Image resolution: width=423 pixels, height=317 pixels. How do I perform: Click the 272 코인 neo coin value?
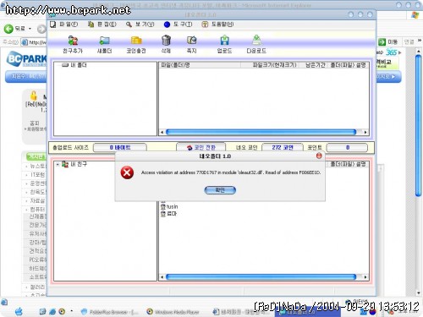[283, 147]
